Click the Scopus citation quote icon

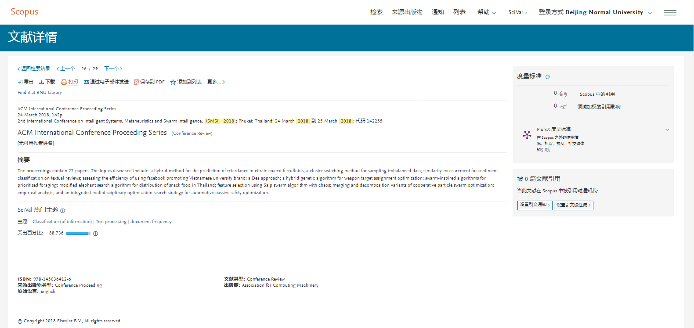563,94
